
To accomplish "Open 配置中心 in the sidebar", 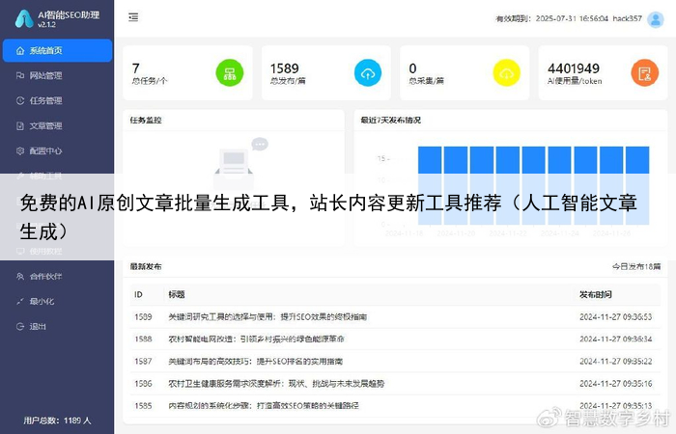I will point(45,150).
